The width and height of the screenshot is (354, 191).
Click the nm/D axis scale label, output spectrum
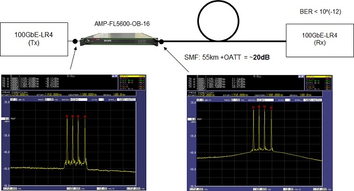292,189
